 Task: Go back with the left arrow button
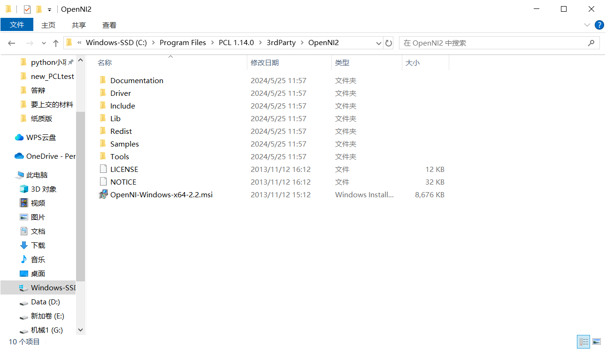[x=12, y=43]
